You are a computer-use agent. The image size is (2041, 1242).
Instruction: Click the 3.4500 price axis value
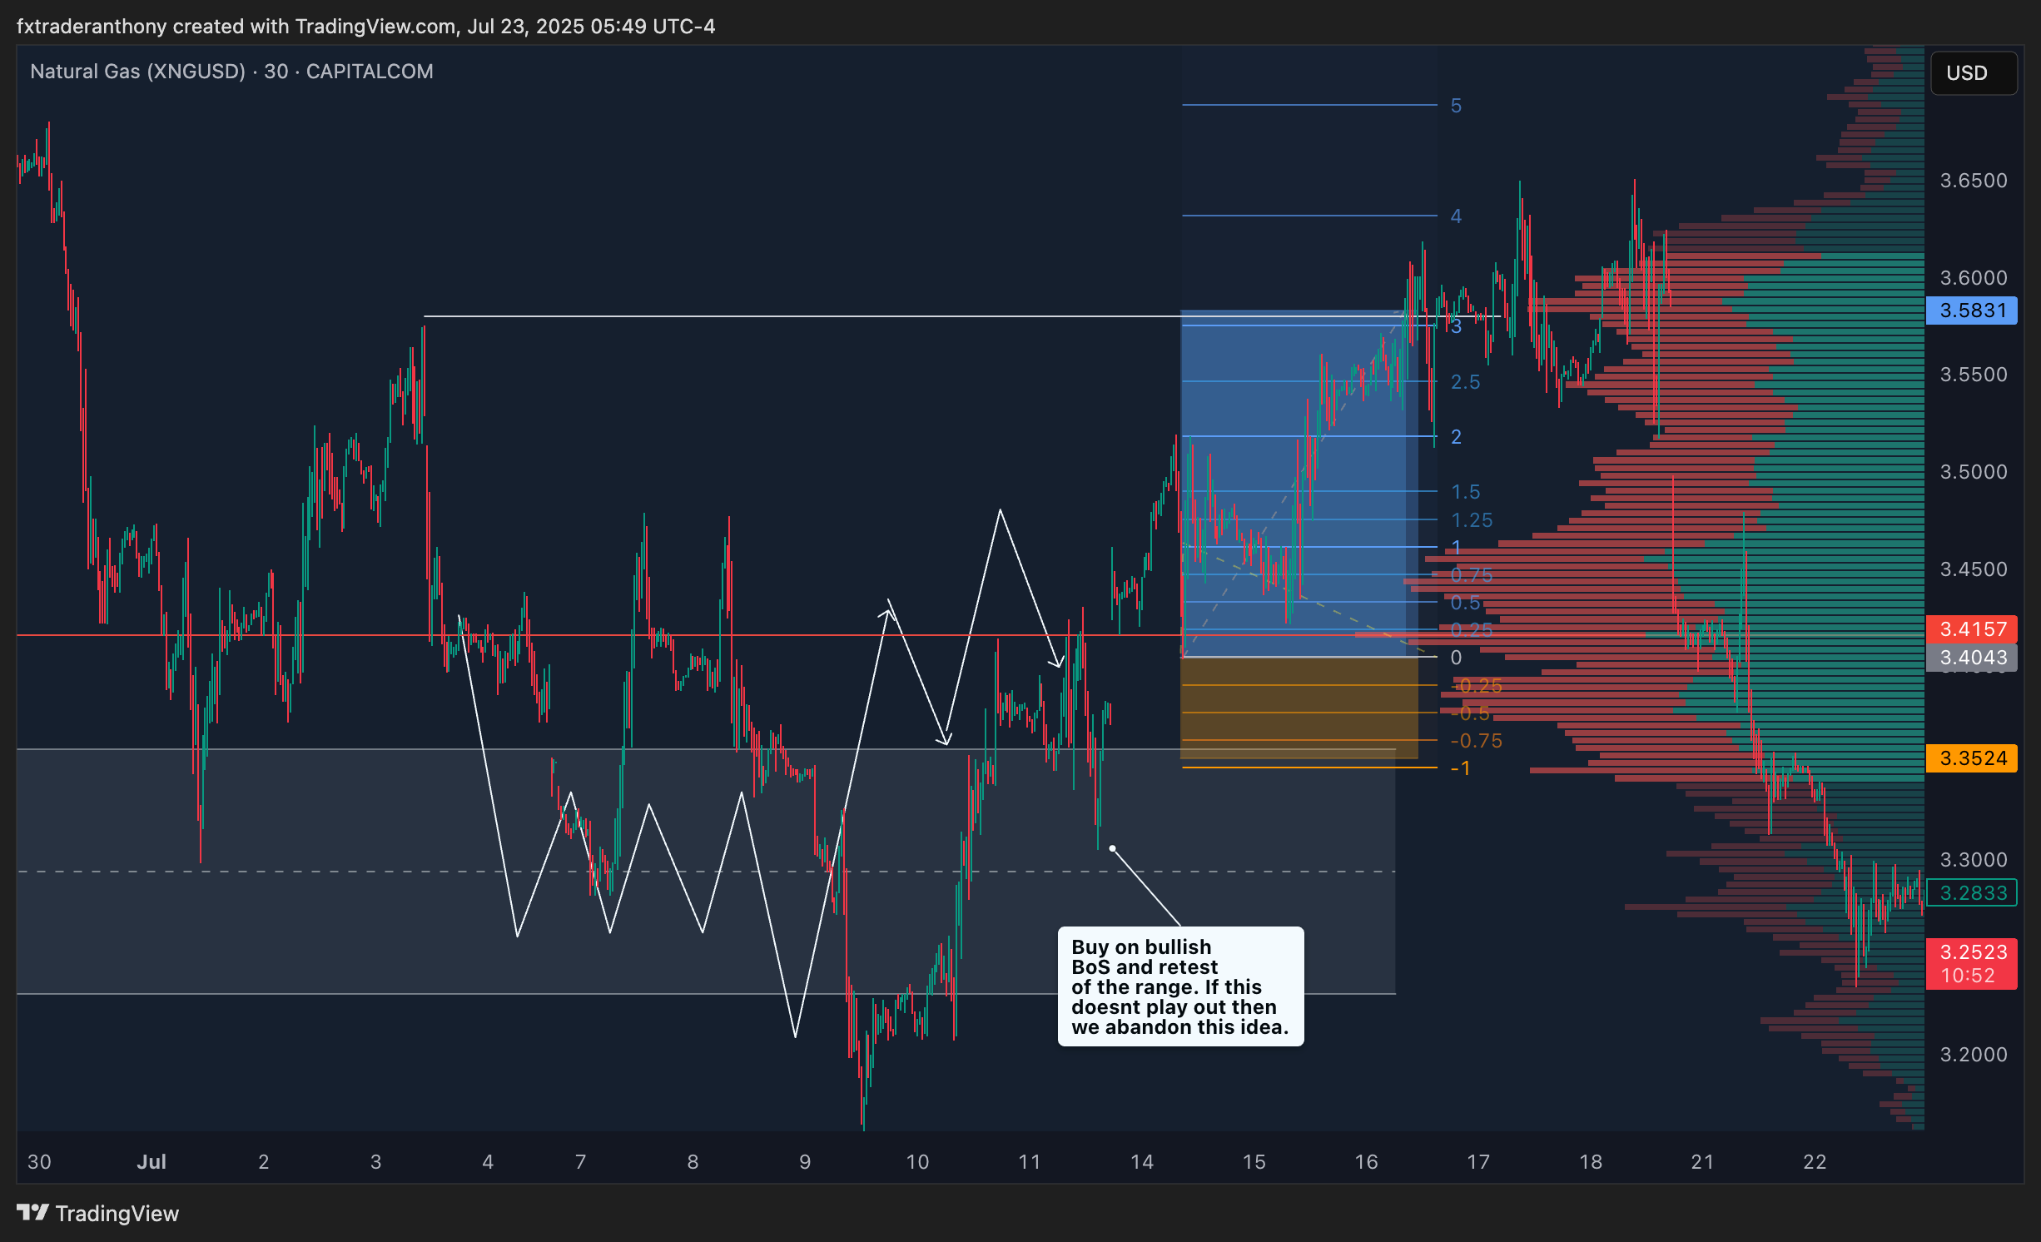(1974, 569)
